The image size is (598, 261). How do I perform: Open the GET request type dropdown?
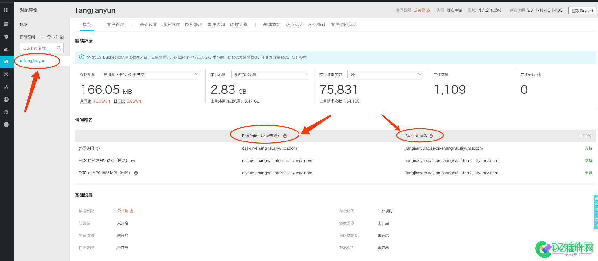click(x=385, y=74)
